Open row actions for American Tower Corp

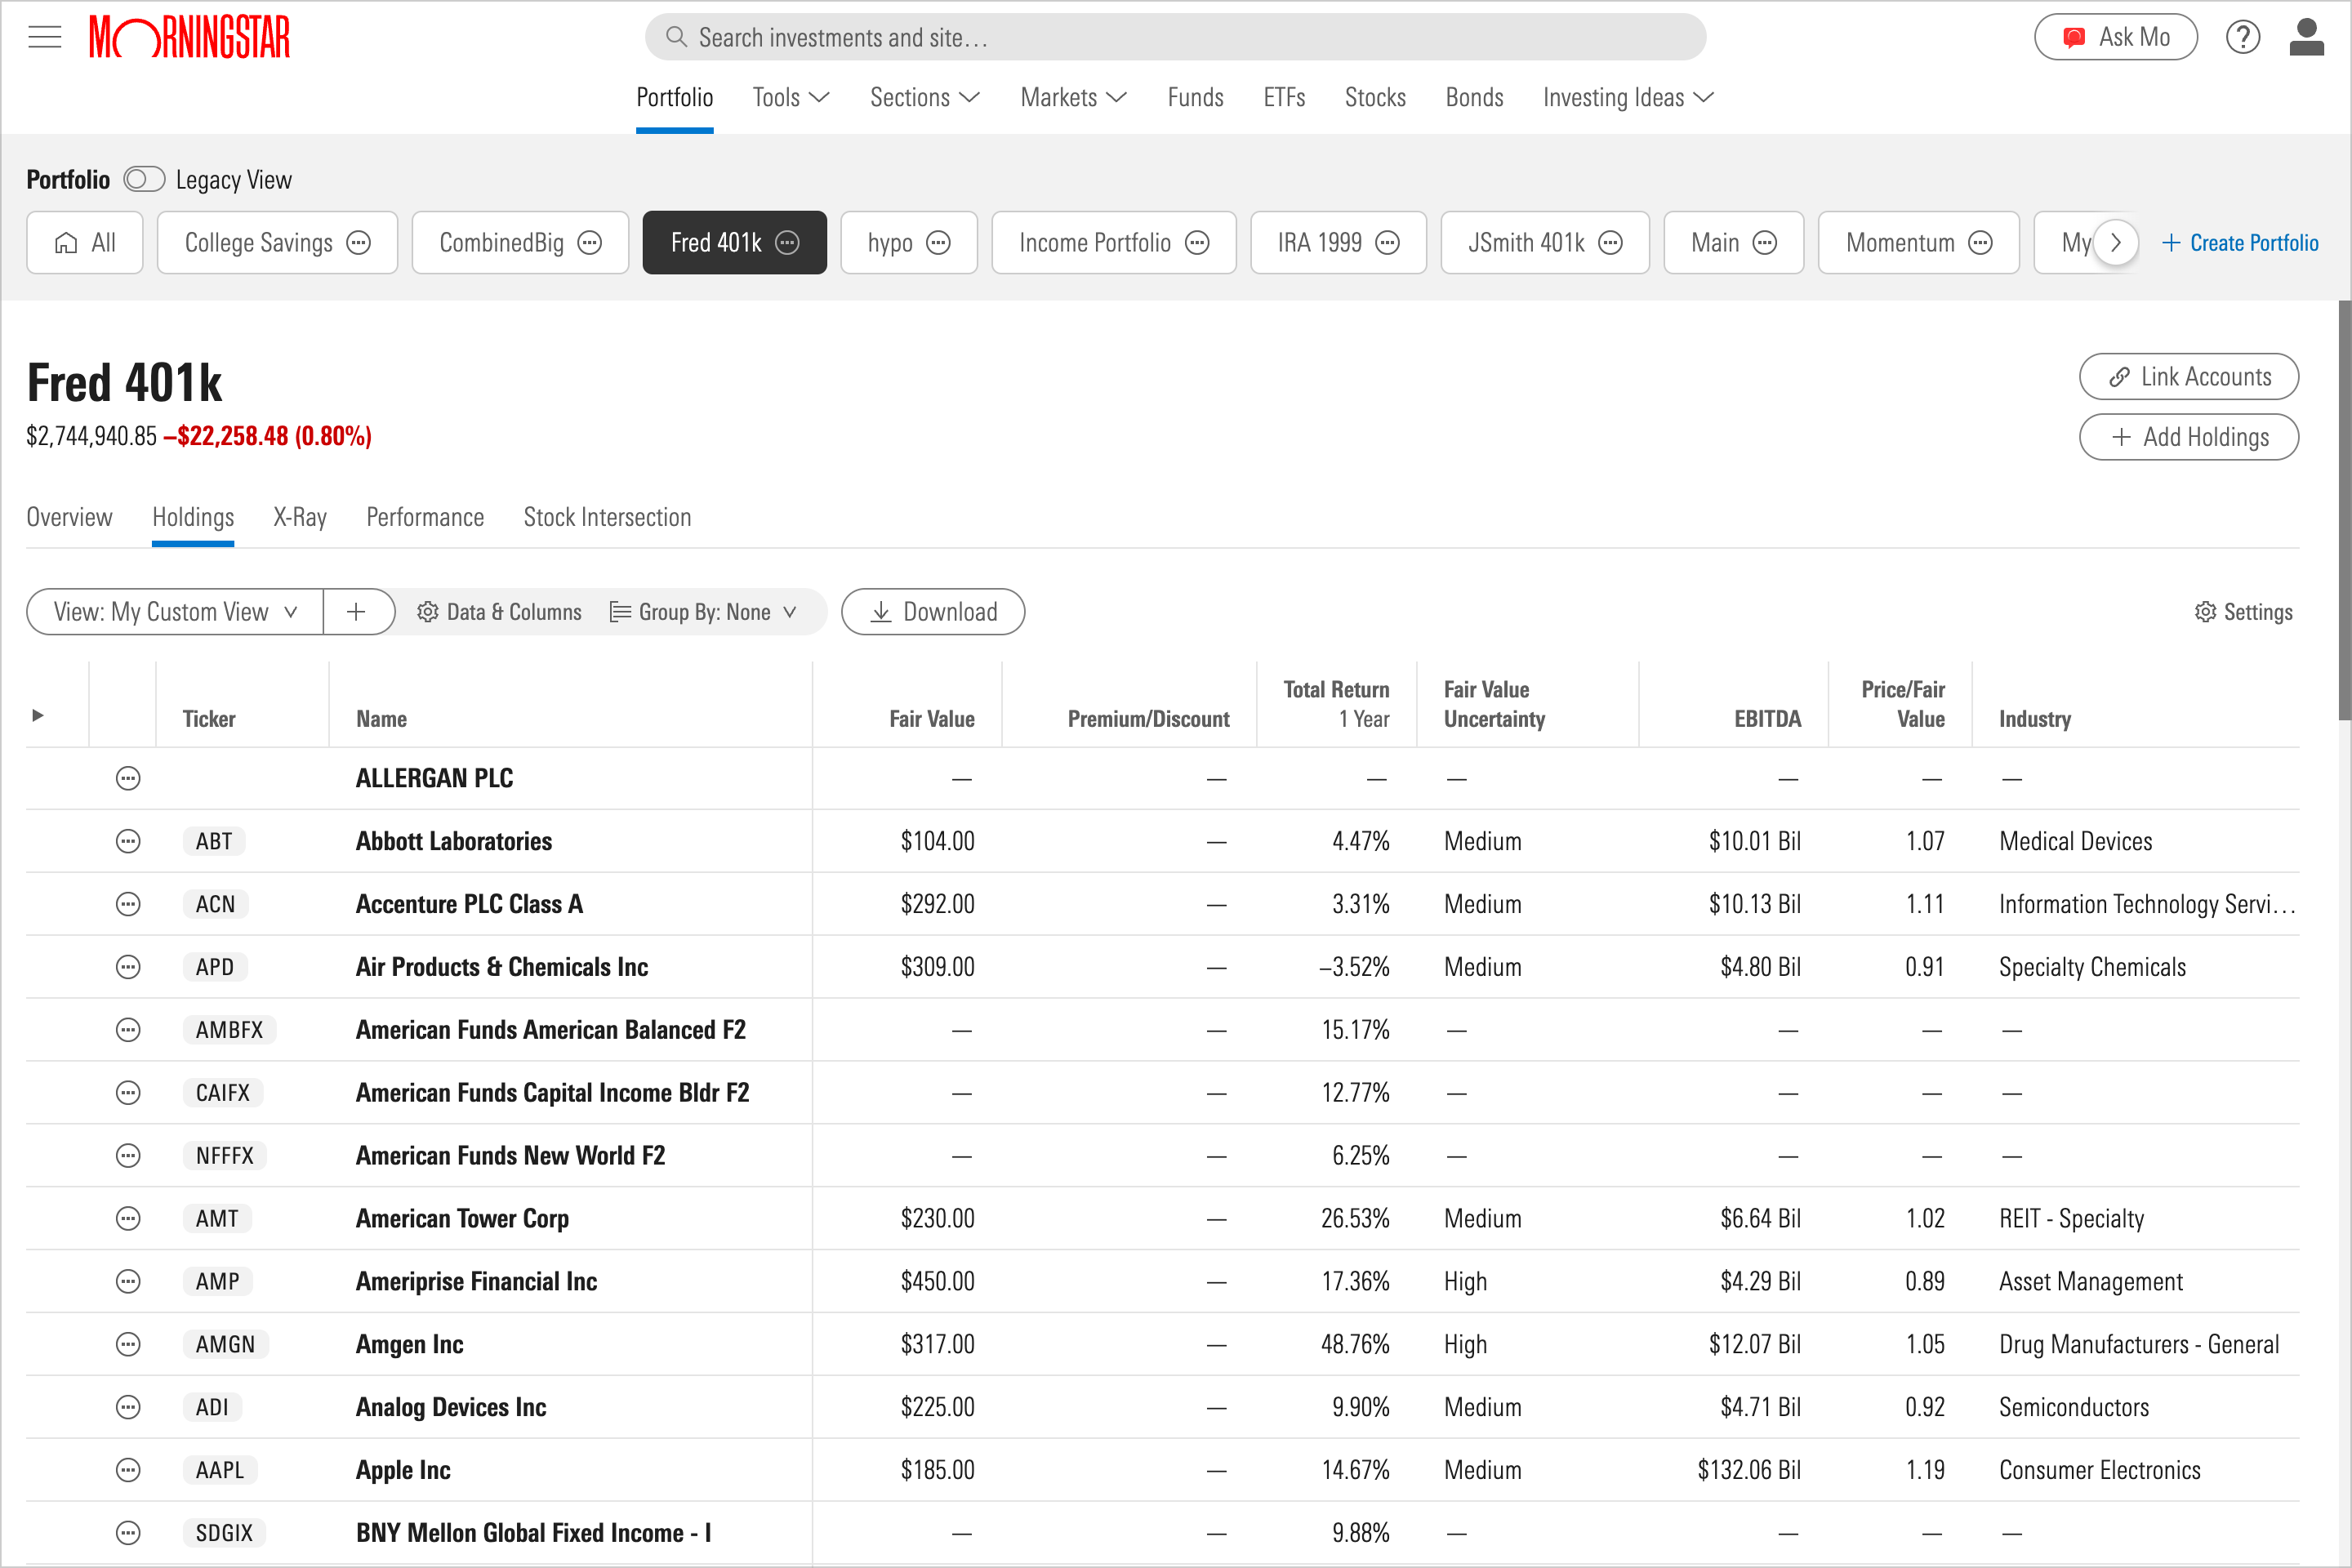(128, 1219)
